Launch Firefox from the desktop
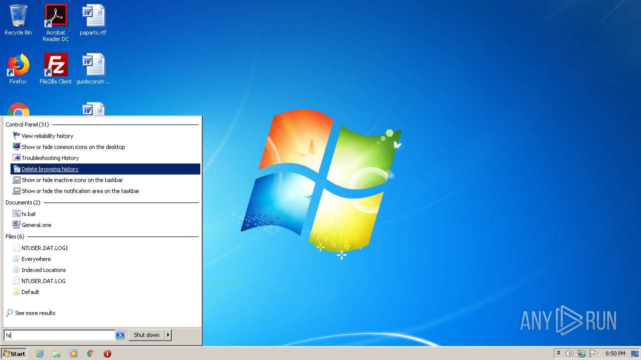This screenshot has height=360, width=641. (x=18, y=69)
